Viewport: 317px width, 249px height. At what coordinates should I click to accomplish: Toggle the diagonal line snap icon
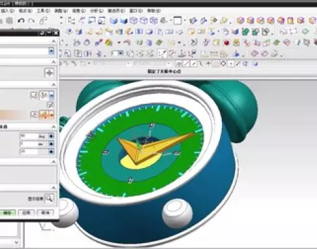[x=186, y=64]
